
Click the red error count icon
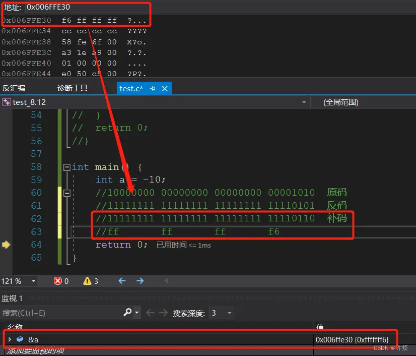click(57, 281)
